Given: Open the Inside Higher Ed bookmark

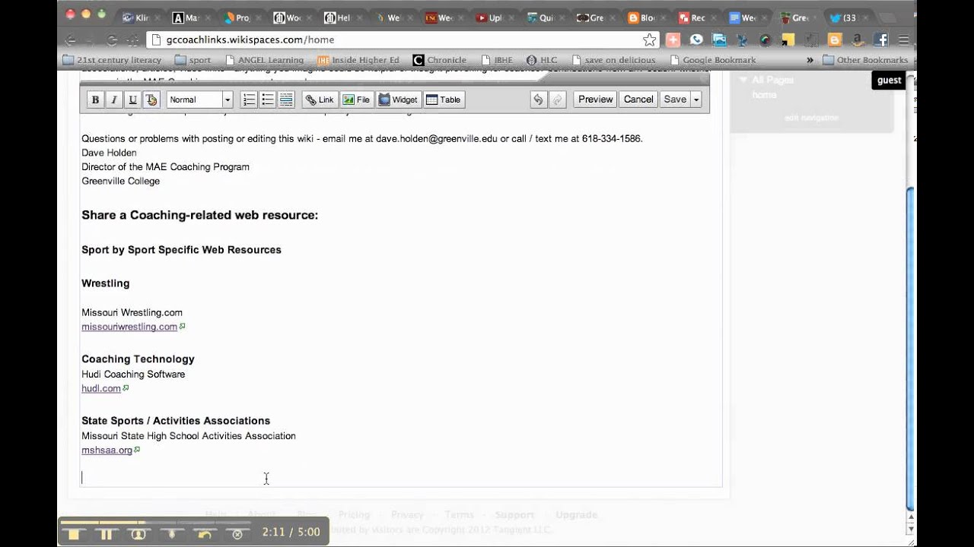Looking at the screenshot, I should (357, 60).
